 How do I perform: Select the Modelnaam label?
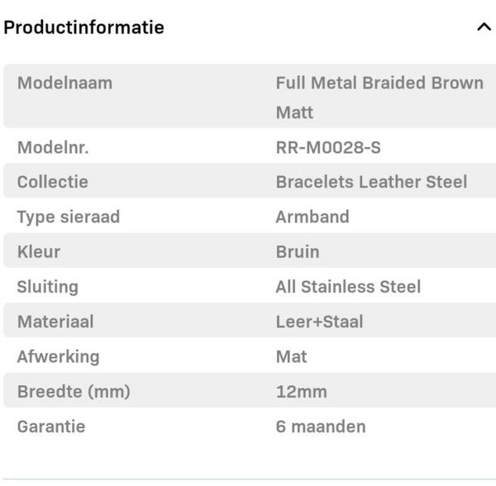point(64,83)
